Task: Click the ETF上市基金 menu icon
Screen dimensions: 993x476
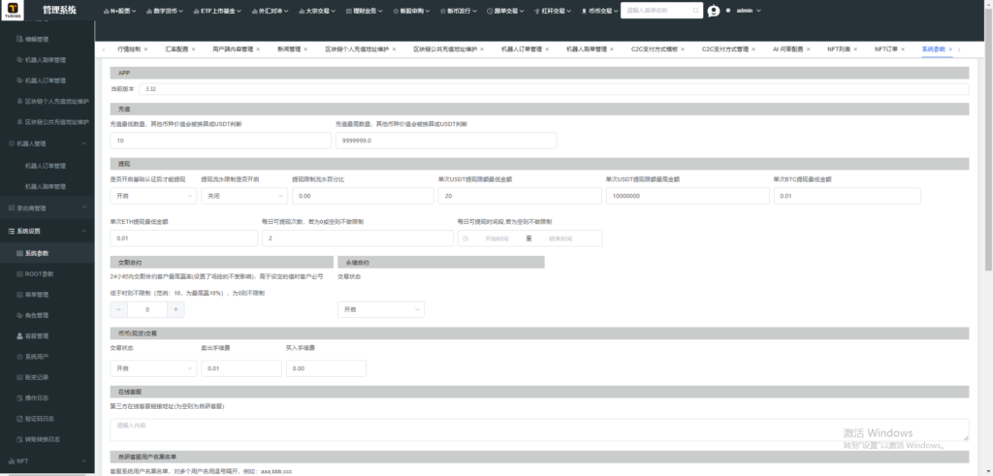Action: (196, 11)
